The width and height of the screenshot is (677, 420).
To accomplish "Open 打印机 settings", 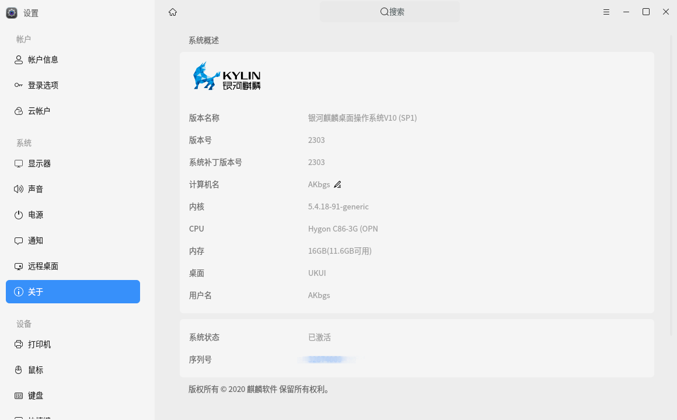I will (x=73, y=345).
